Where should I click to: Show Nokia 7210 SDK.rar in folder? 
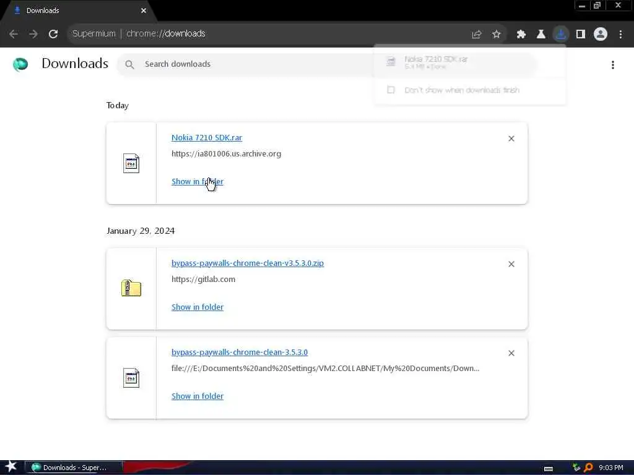pos(198,182)
